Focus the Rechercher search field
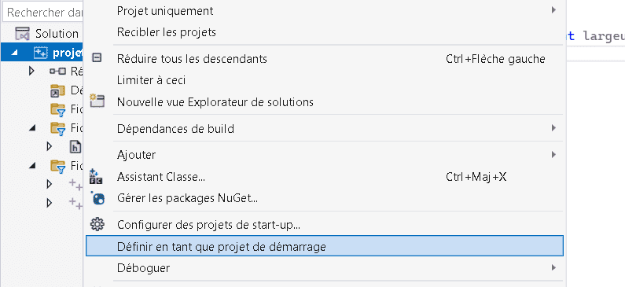 point(43,13)
